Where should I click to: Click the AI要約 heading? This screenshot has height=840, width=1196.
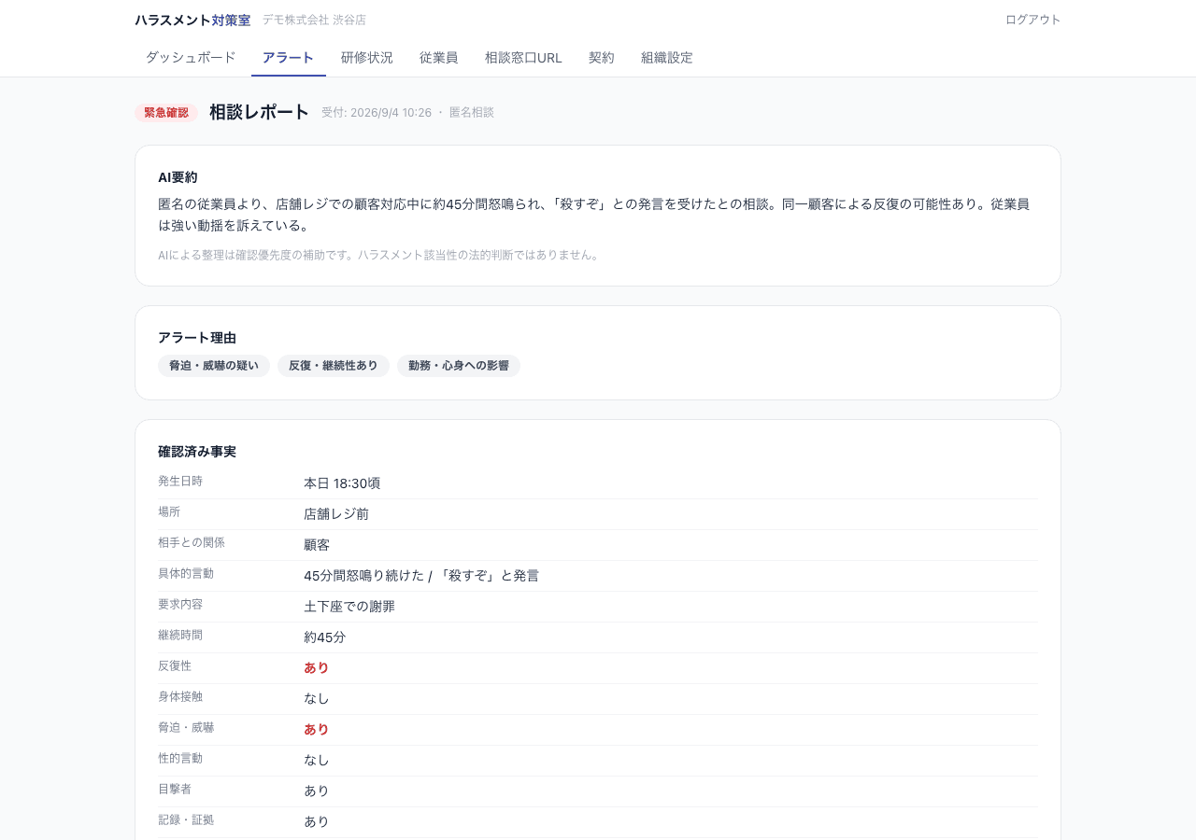click(178, 177)
